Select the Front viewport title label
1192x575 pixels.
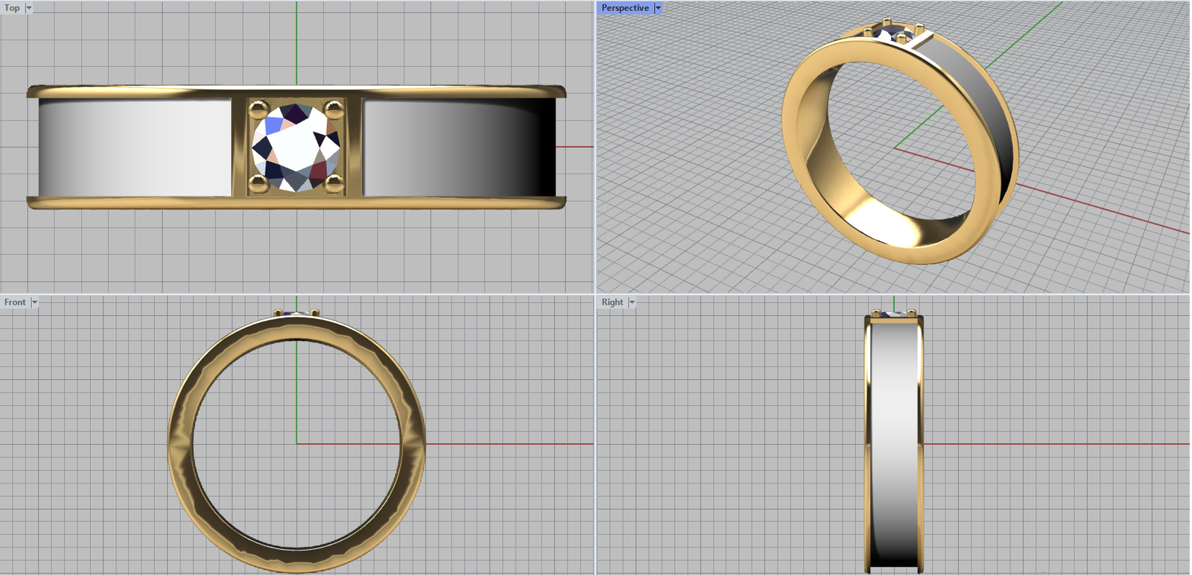pyautogui.click(x=15, y=302)
